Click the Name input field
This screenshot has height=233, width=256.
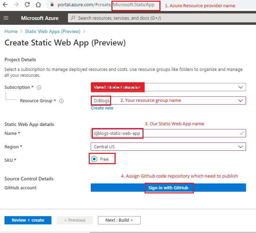(x=168, y=133)
